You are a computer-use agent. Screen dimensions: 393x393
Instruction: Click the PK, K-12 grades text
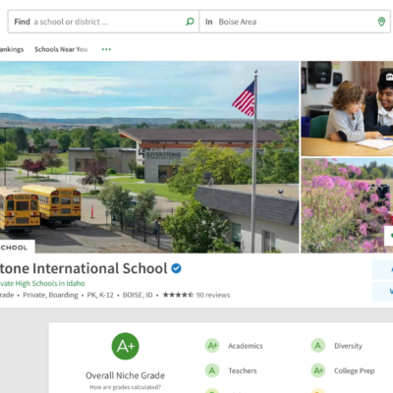100,295
